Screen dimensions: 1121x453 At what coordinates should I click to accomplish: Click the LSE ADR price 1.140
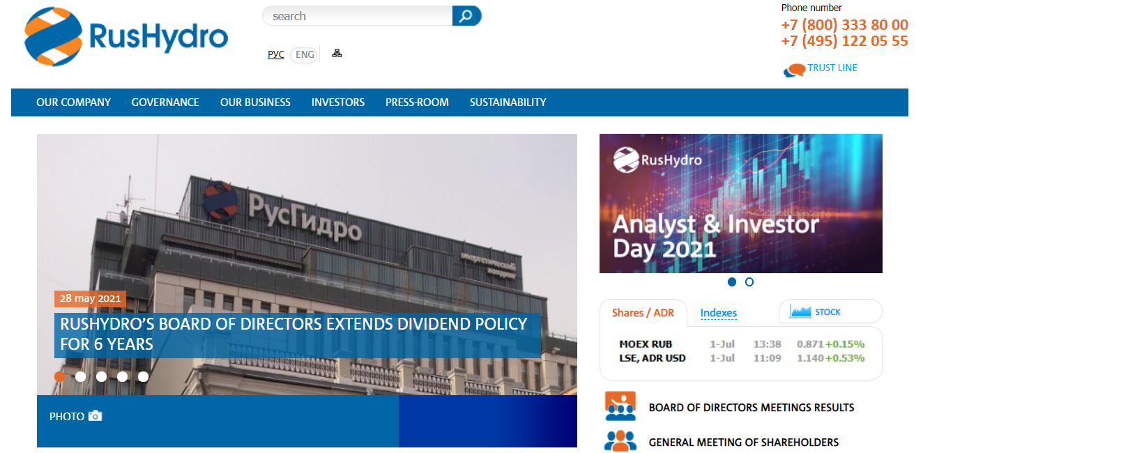click(x=810, y=358)
